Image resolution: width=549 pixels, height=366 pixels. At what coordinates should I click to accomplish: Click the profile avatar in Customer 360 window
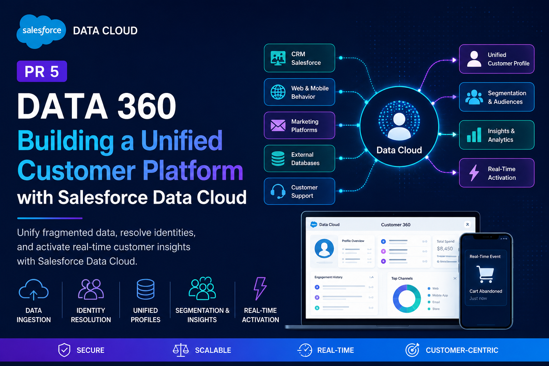coord(324,248)
